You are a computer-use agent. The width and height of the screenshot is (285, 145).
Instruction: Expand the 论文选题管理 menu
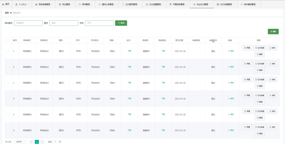(x=154, y=4)
